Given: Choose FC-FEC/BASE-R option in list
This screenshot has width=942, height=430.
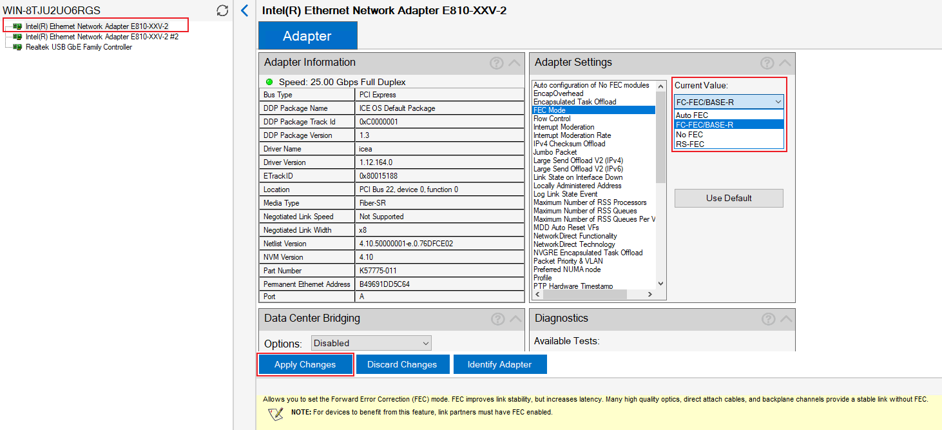Looking at the screenshot, I should click(x=729, y=125).
